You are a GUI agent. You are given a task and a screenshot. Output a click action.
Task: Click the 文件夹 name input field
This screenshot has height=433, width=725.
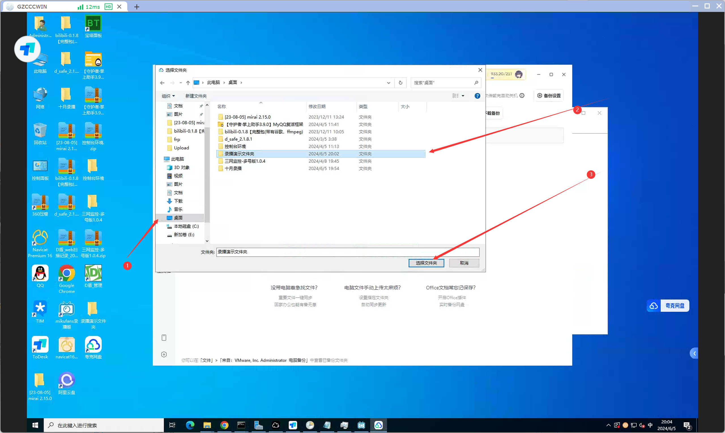[x=347, y=252]
